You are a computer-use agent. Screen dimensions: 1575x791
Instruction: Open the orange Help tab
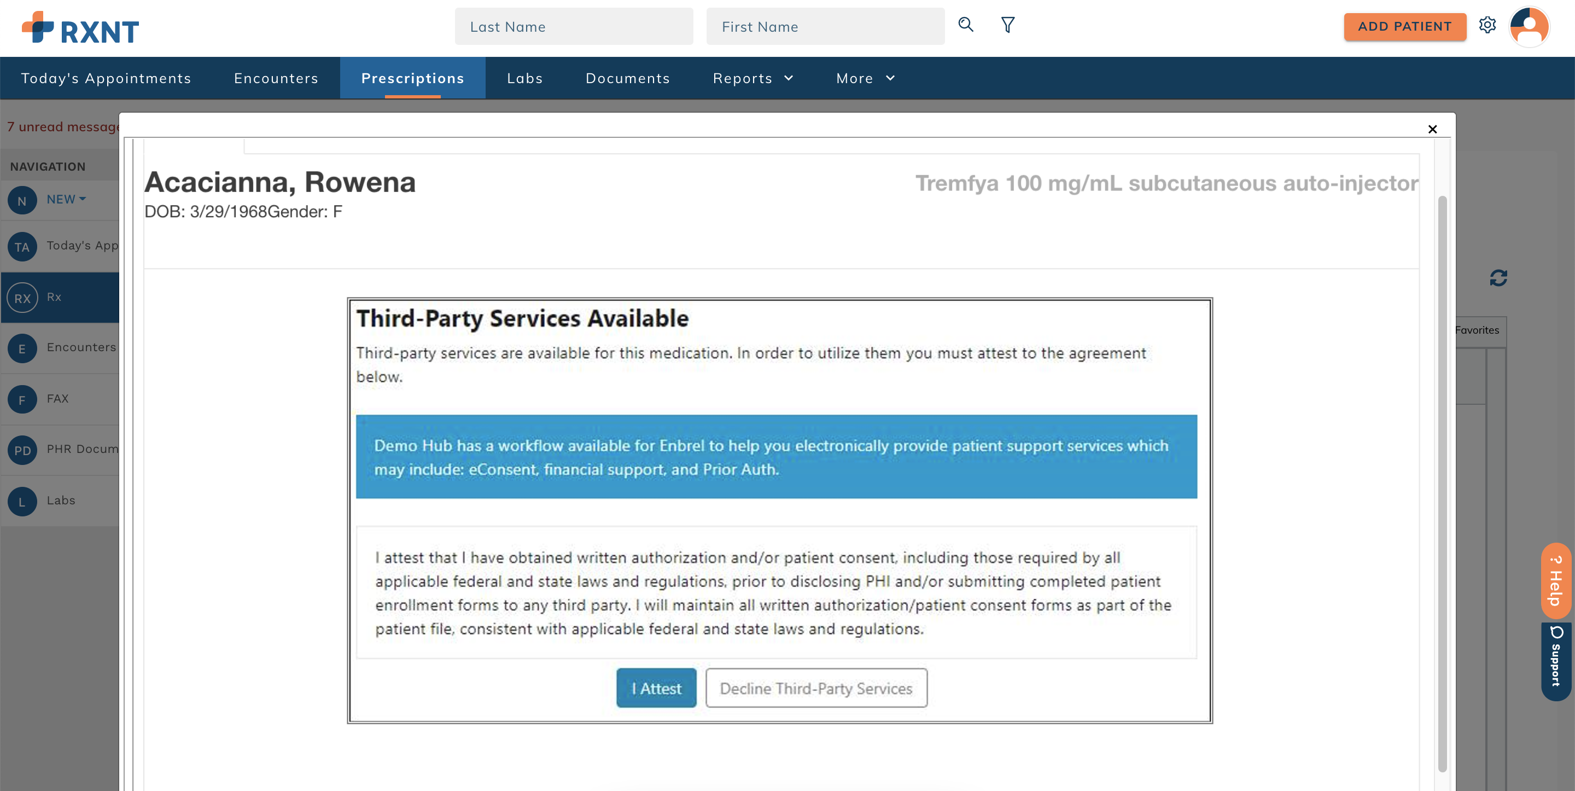(x=1556, y=580)
